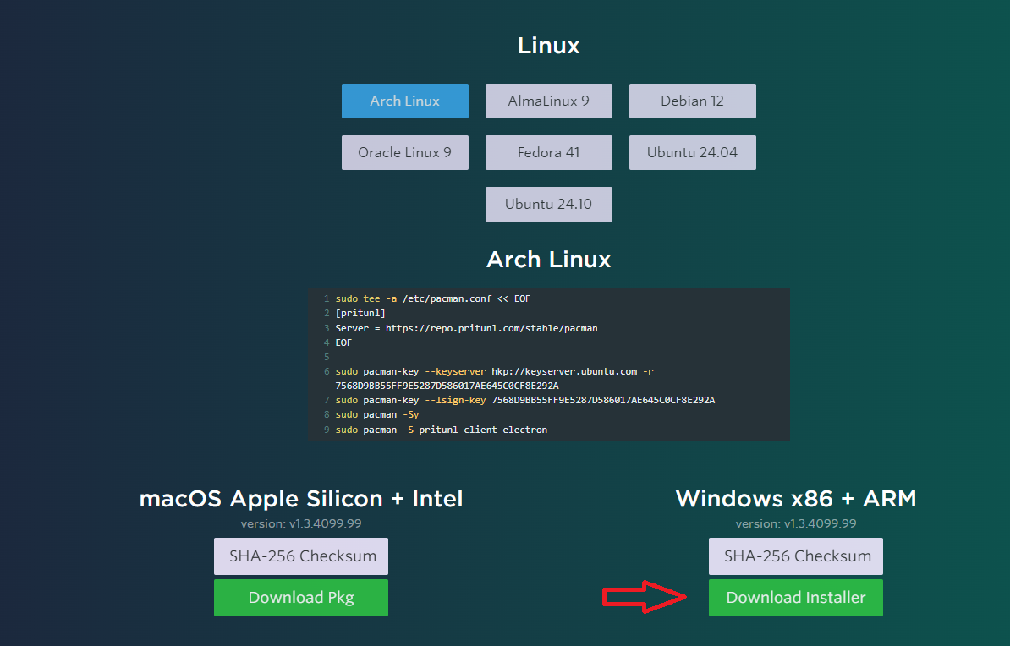Screen dimensions: 1010x646
Task: Open macOS SHA-256 Checksum button
Action: [301, 556]
